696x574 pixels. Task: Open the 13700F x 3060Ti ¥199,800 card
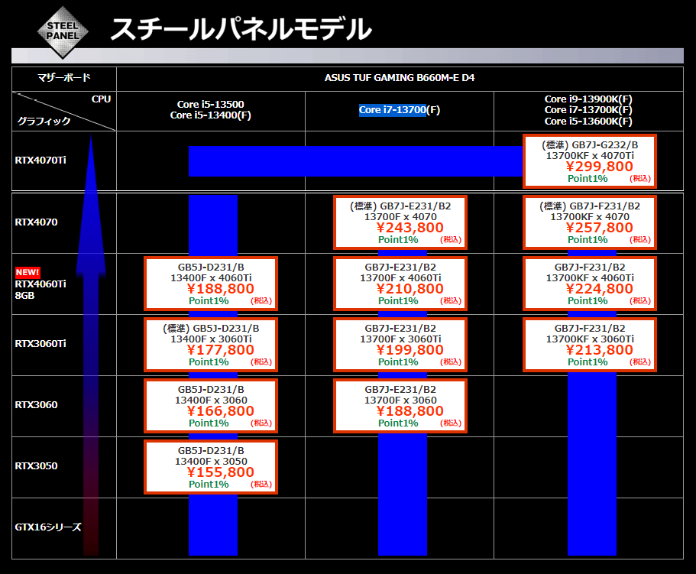pyautogui.click(x=400, y=345)
